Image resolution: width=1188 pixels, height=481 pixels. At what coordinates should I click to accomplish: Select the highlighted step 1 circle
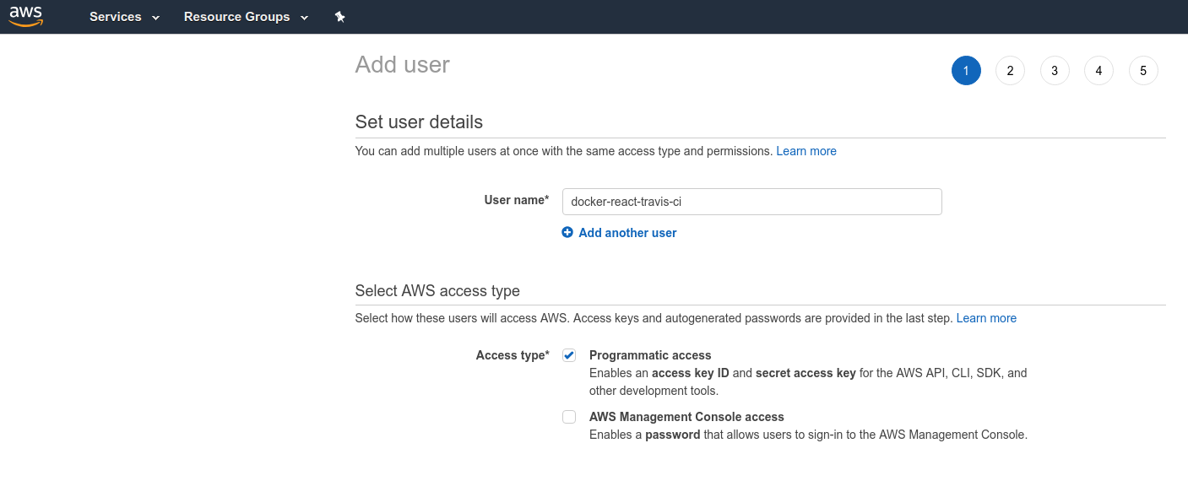click(x=966, y=71)
